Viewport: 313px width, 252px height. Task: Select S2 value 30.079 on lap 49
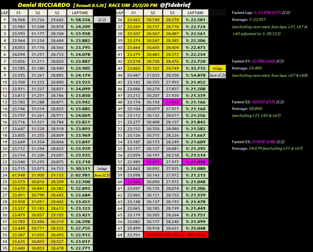[x=153, y=109]
